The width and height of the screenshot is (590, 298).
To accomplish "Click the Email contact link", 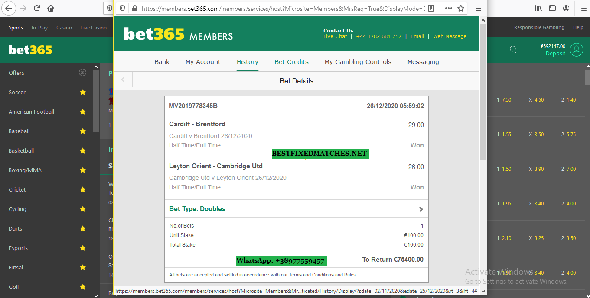I will (x=417, y=36).
